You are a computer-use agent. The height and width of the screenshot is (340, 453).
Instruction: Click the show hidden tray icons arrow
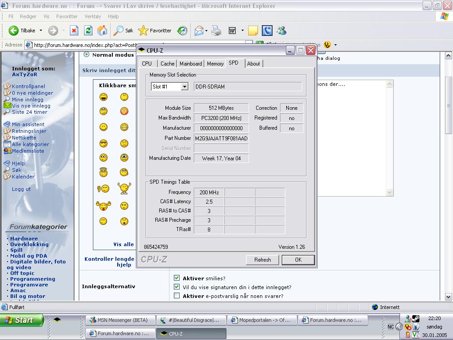[399, 327]
